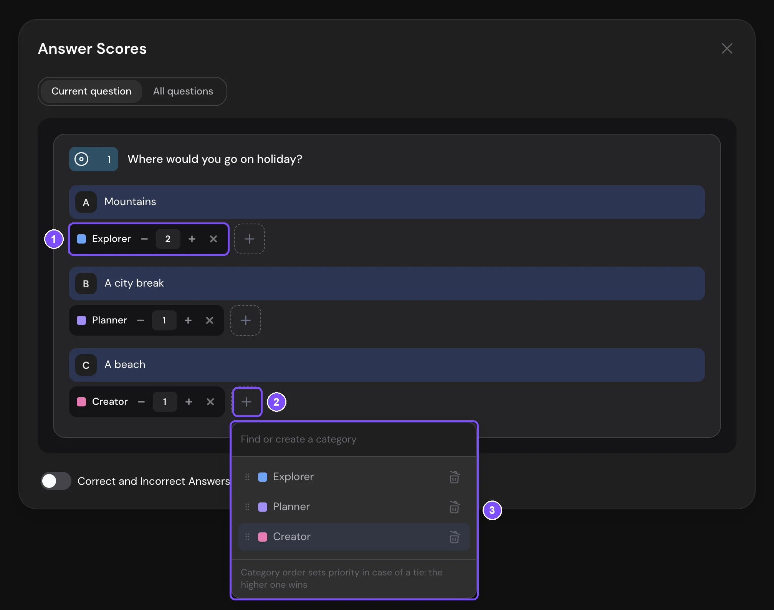Switch to the All questions tab

(x=183, y=91)
